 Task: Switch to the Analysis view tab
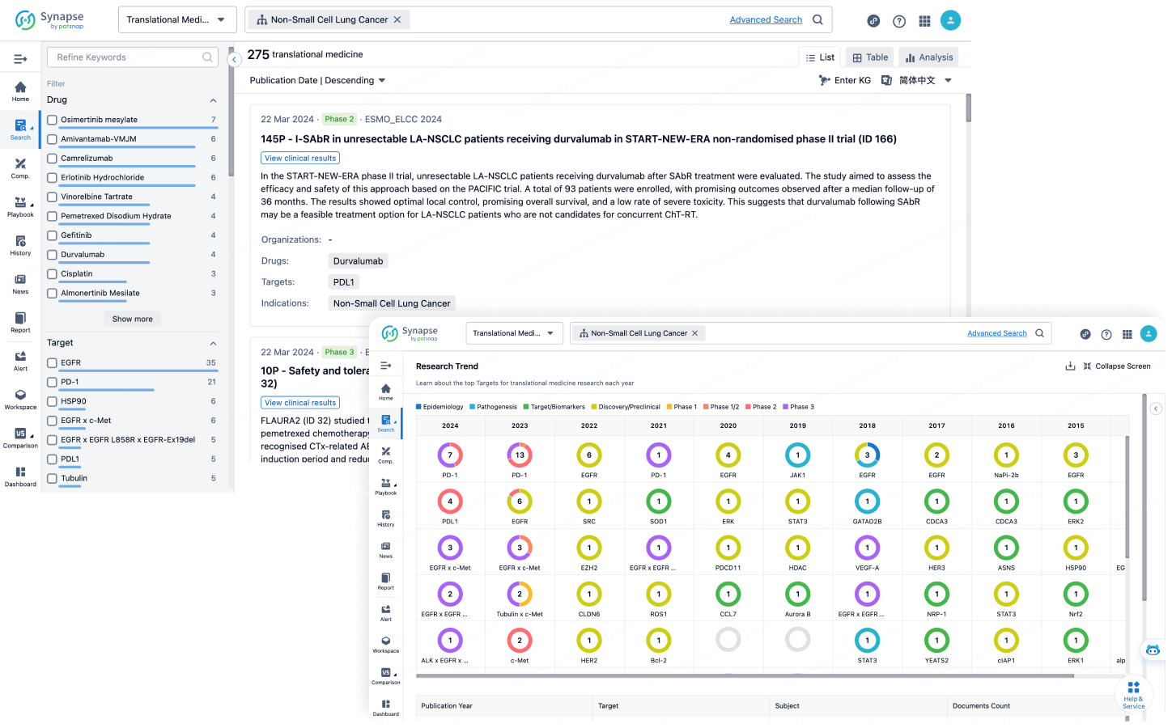[x=928, y=57]
